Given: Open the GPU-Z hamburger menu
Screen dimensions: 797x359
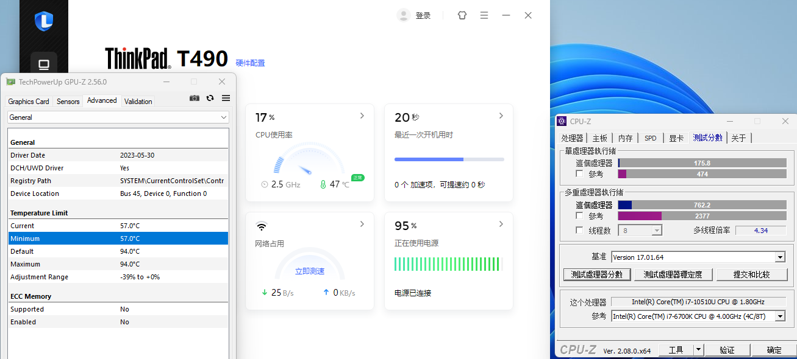Looking at the screenshot, I should click(226, 98).
